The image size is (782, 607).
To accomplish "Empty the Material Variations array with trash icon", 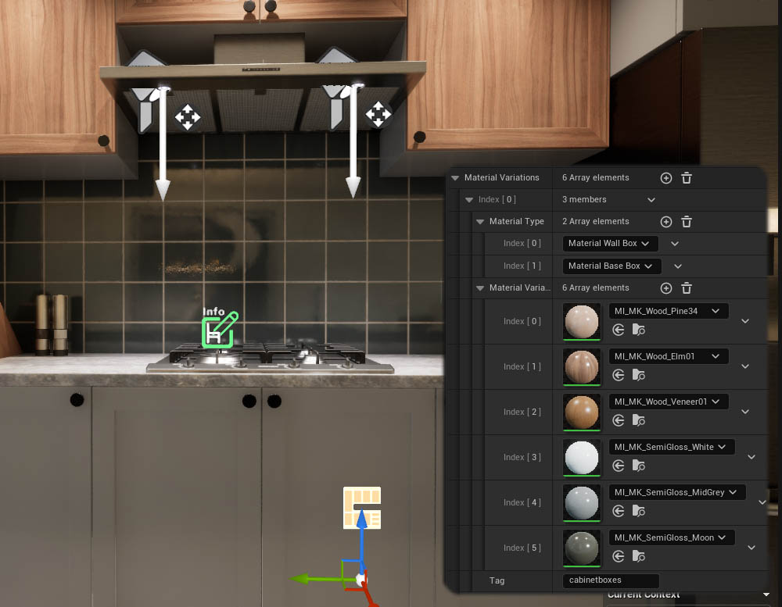I will [x=687, y=178].
